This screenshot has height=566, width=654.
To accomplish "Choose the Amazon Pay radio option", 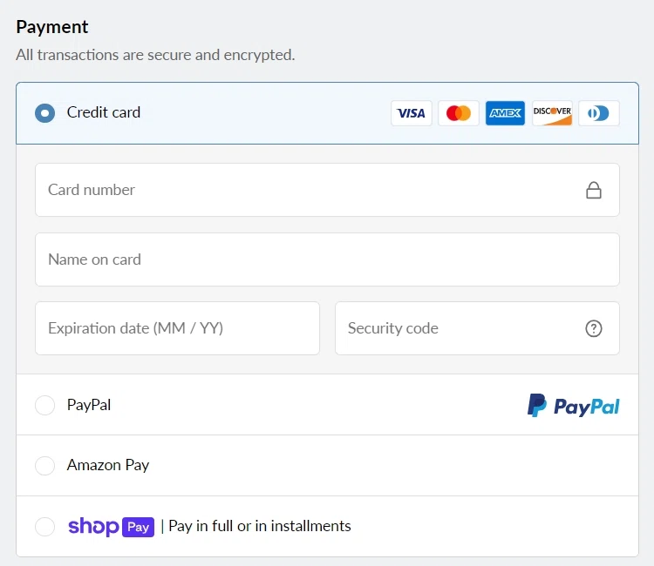I will point(44,466).
